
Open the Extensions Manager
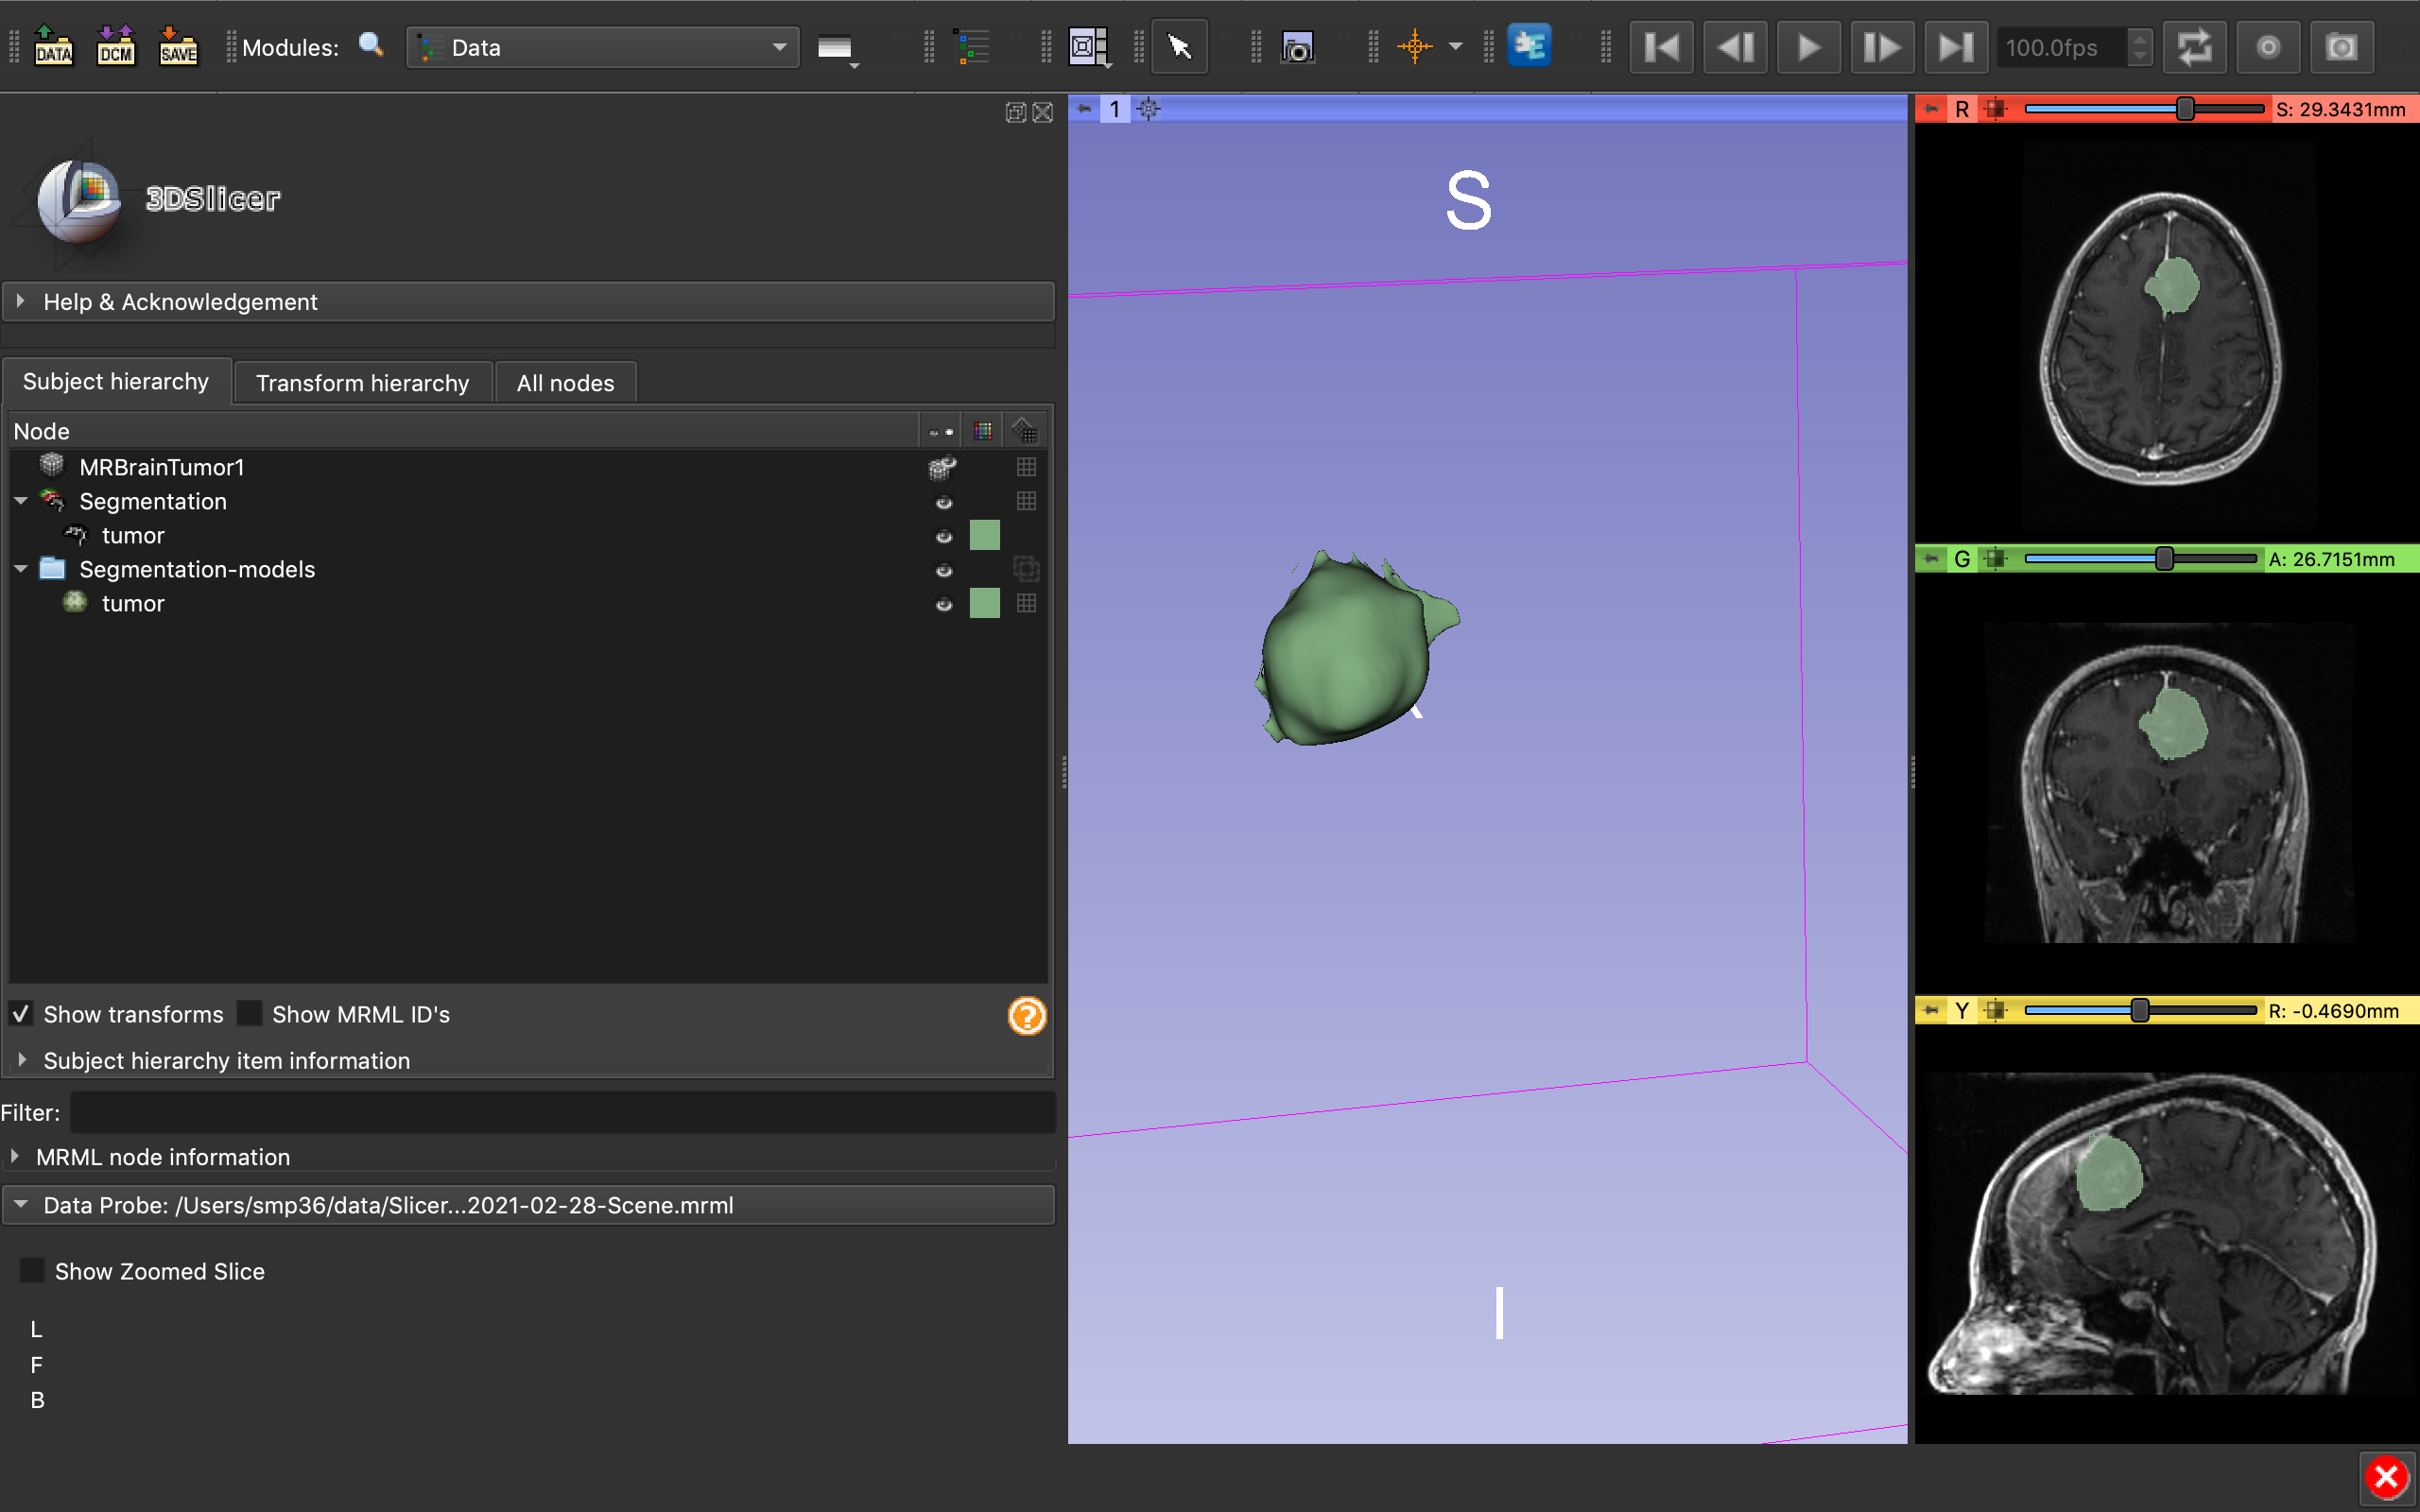pos(1529,46)
